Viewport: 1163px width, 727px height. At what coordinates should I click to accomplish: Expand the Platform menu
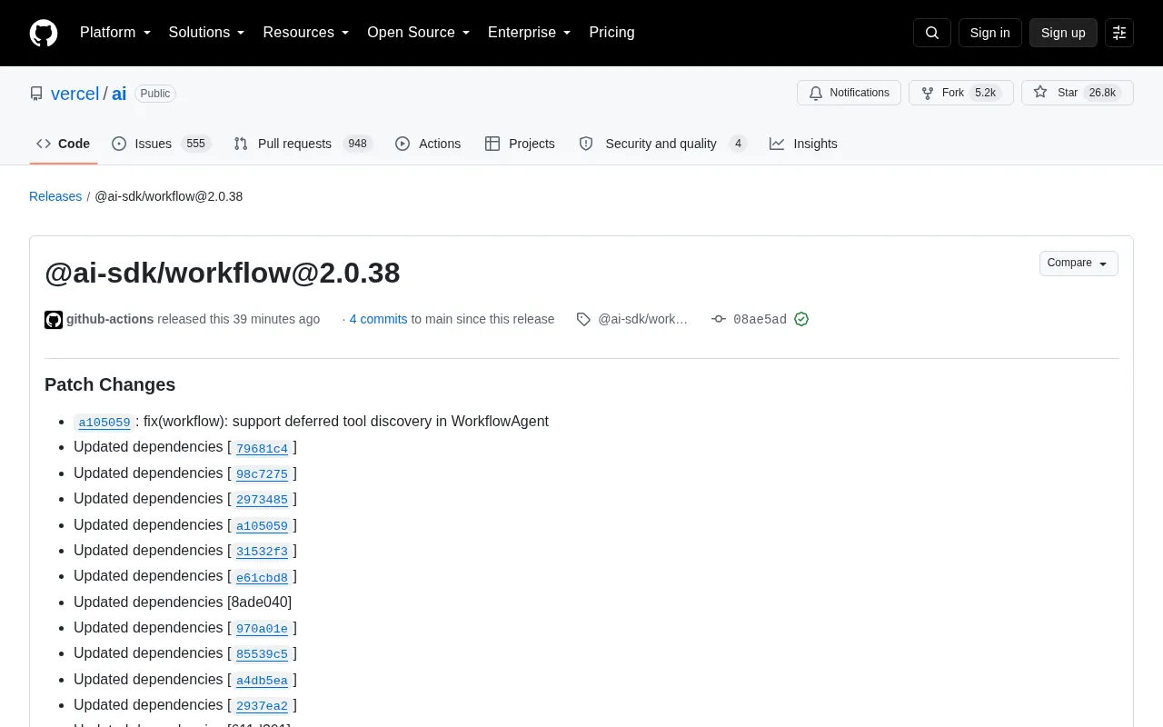(x=115, y=33)
